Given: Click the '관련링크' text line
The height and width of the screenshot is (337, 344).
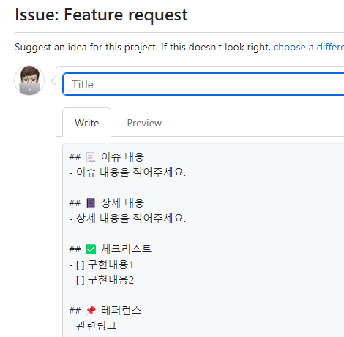Looking at the screenshot, I should (93, 326).
